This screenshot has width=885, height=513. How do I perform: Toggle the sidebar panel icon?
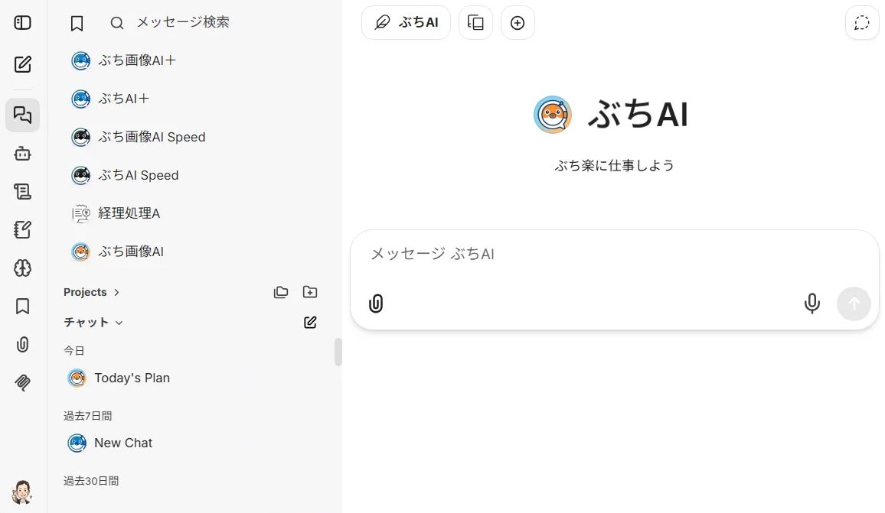(x=22, y=22)
